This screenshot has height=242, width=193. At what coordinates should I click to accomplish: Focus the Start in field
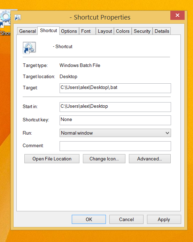click(115, 107)
